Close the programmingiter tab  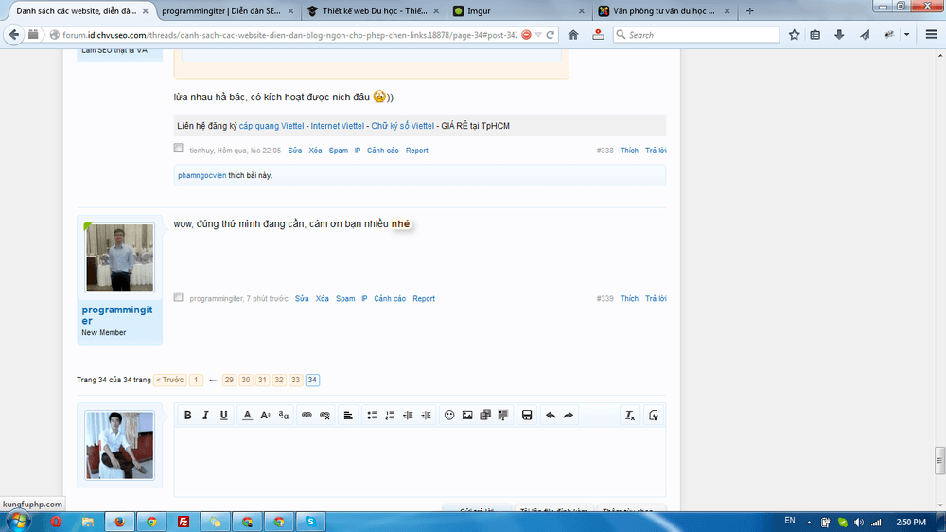tap(290, 10)
